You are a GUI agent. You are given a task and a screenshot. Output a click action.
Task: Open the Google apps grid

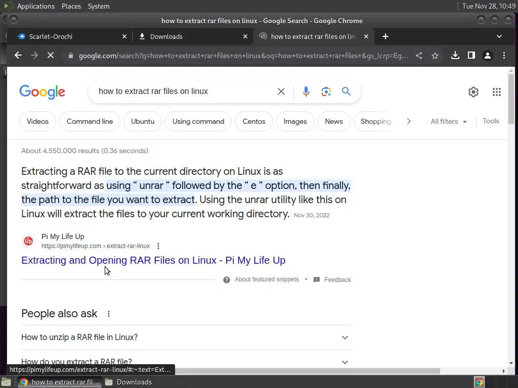(497, 92)
